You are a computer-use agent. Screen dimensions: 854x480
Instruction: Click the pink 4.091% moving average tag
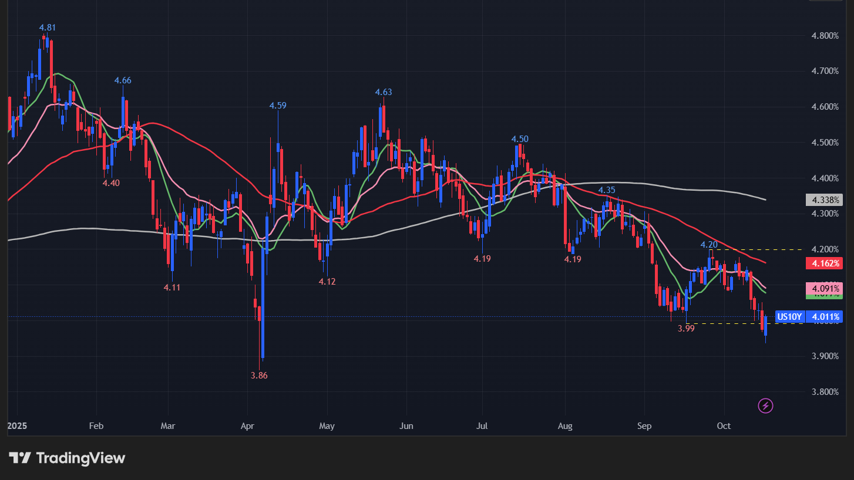(x=826, y=289)
